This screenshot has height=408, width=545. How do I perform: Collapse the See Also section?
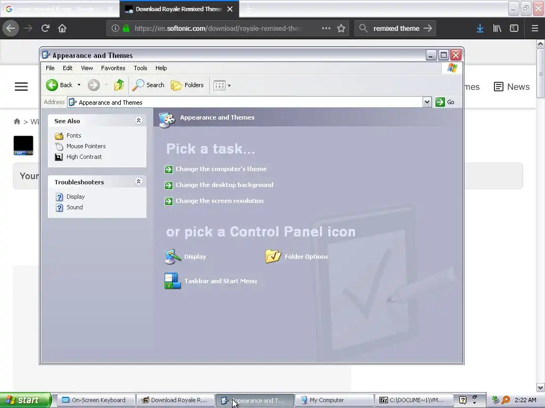pos(138,121)
